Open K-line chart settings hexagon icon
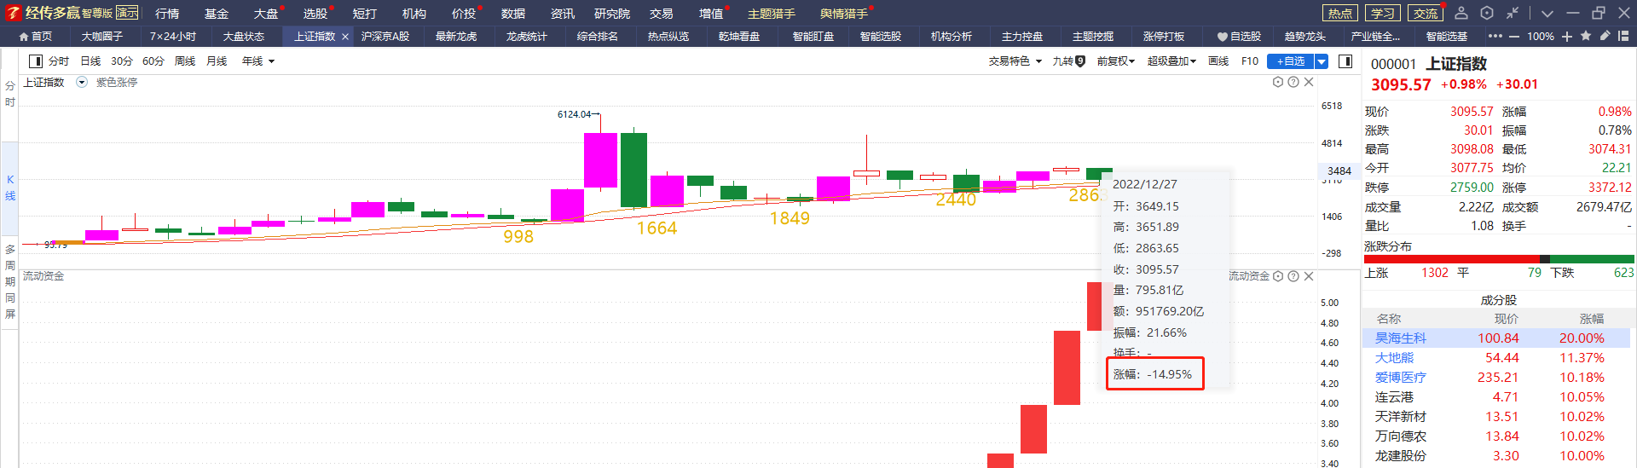This screenshot has width=1637, height=468. (x=1278, y=82)
